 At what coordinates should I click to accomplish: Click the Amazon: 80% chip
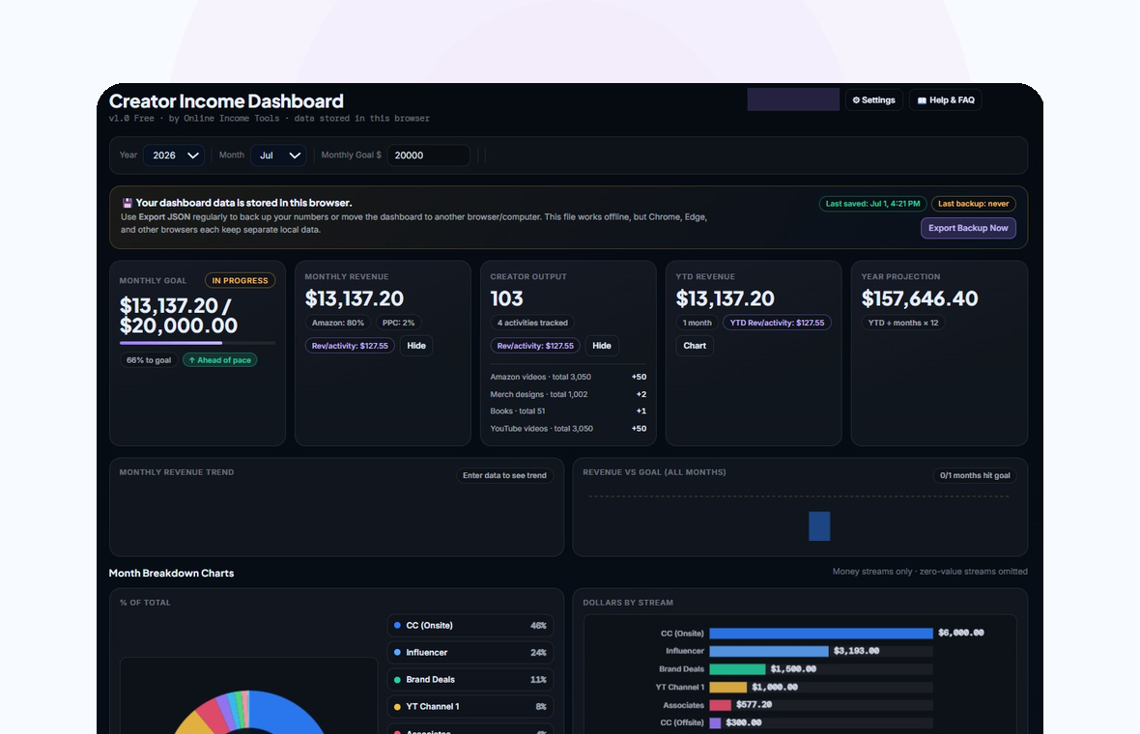[x=338, y=323]
